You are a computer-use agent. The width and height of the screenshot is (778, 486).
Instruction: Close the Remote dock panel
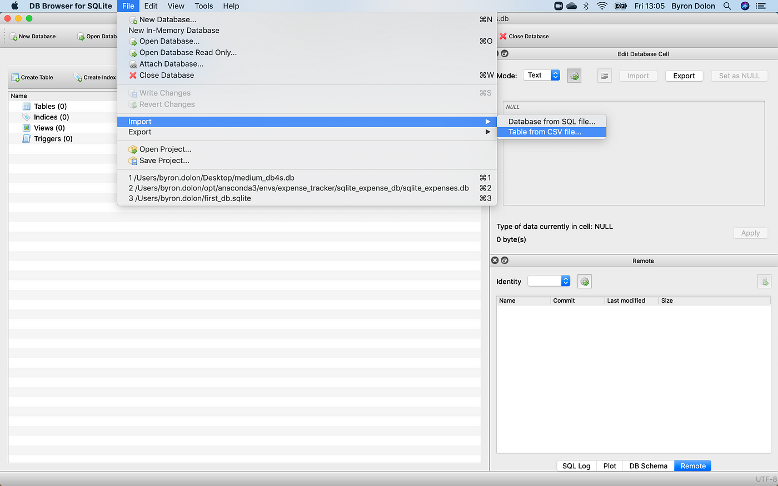495,260
